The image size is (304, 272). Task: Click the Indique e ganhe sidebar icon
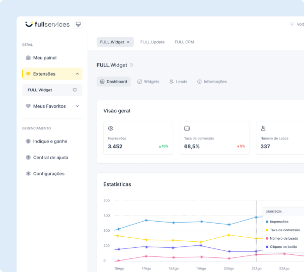(28, 142)
